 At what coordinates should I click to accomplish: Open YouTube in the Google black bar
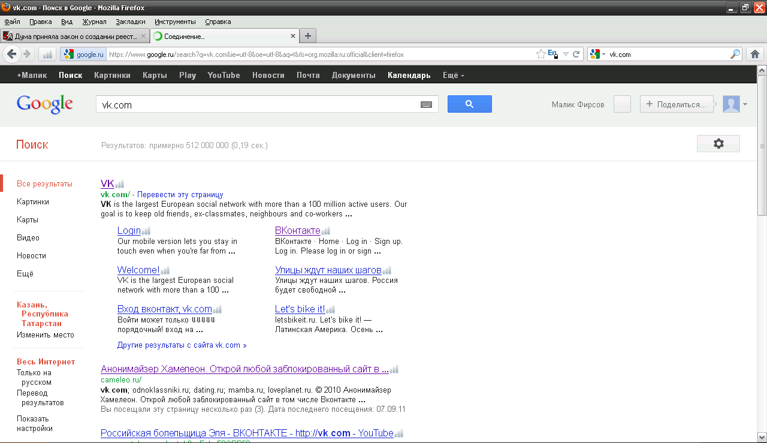tap(224, 76)
